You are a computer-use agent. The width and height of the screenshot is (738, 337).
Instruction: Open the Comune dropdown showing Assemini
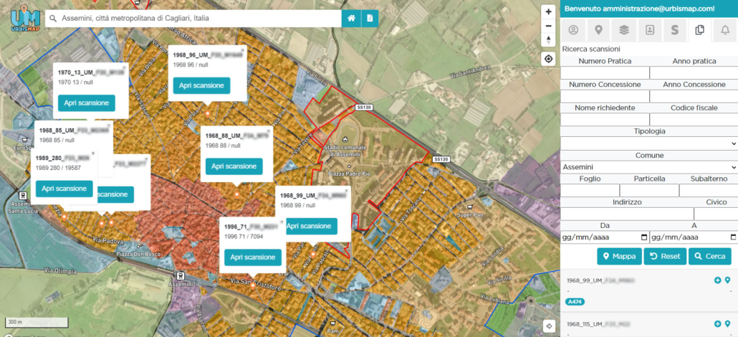coord(649,167)
